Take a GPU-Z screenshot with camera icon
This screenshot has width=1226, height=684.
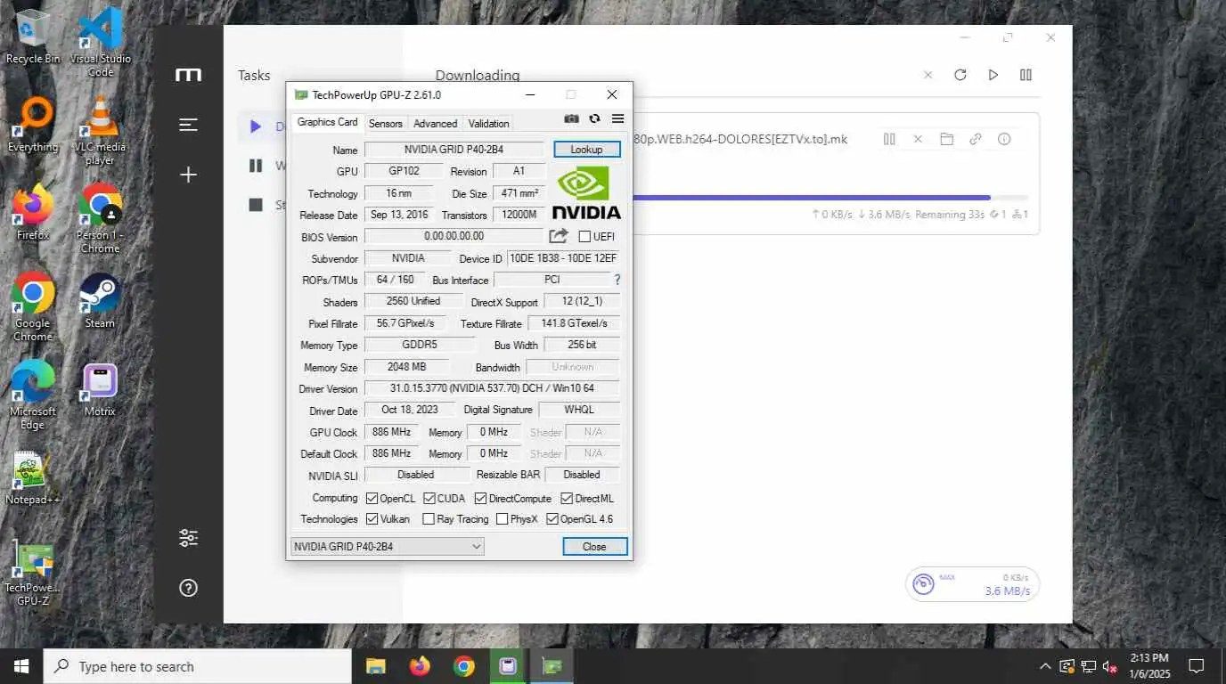(572, 118)
